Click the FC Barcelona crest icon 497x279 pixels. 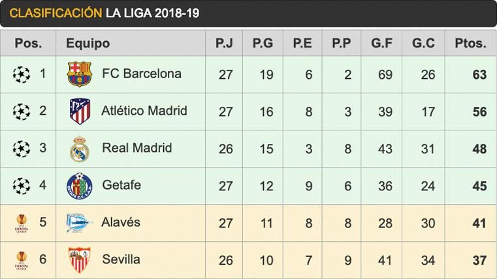[x=80, y=74]
